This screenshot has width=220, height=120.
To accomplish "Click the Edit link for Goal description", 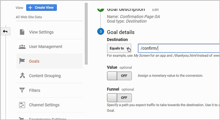I will (x=155, y=10).
